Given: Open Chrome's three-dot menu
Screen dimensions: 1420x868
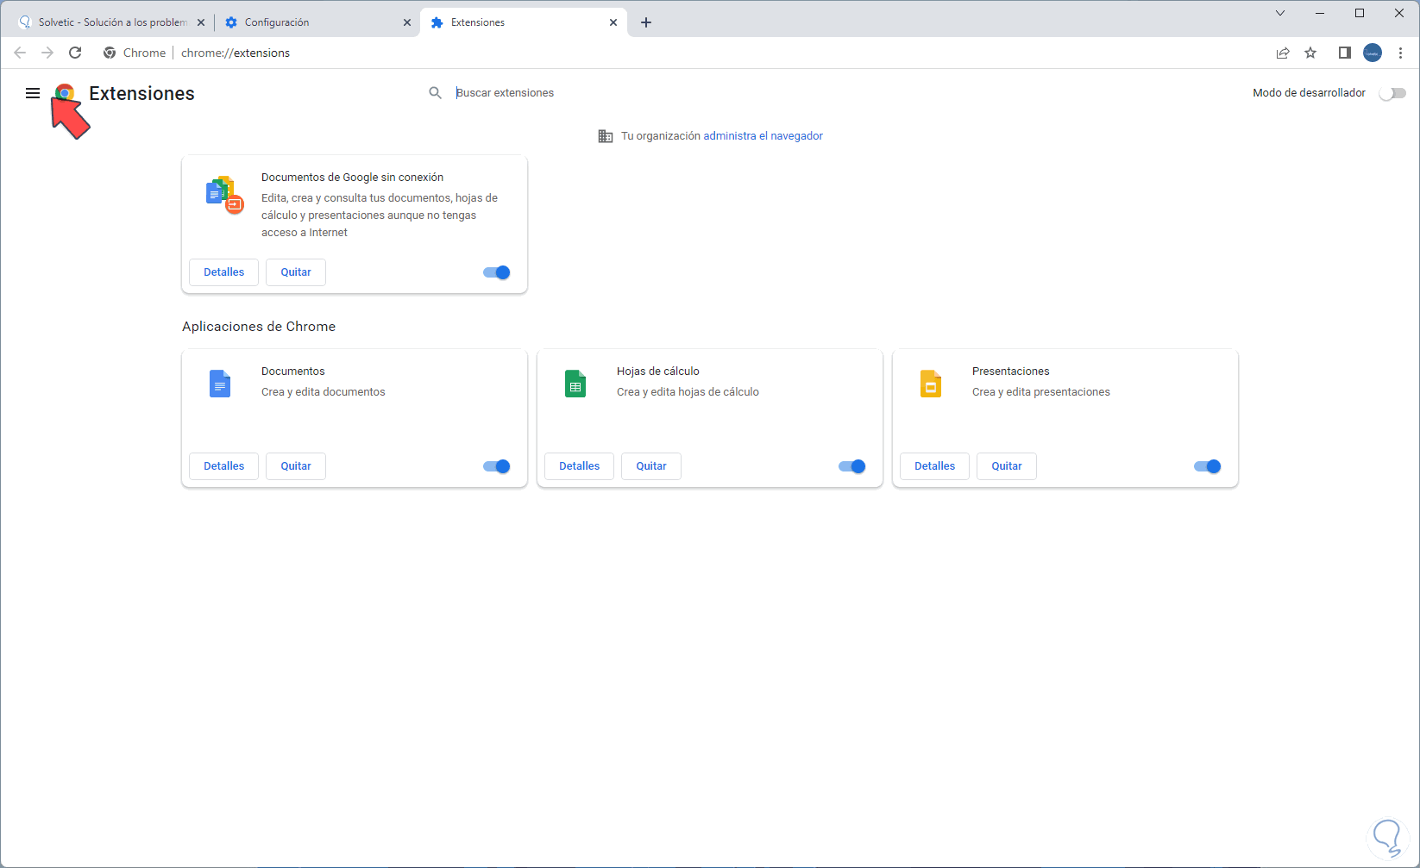Looking at the screenshot, I should pos(1400,53).
